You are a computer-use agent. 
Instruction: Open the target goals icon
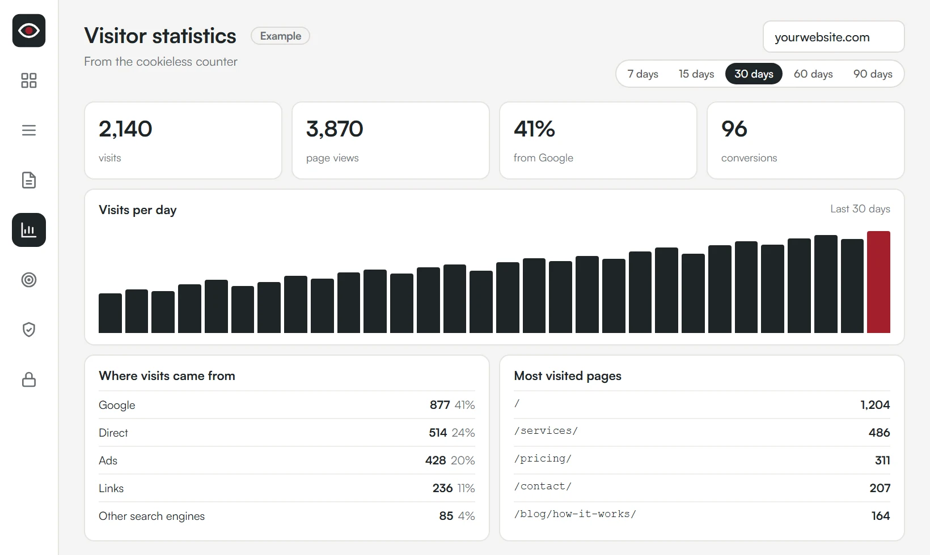click(x=29, y=280)
